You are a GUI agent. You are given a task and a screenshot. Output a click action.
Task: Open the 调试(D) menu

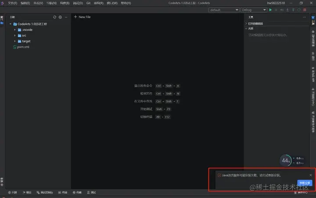click(78, 3)
